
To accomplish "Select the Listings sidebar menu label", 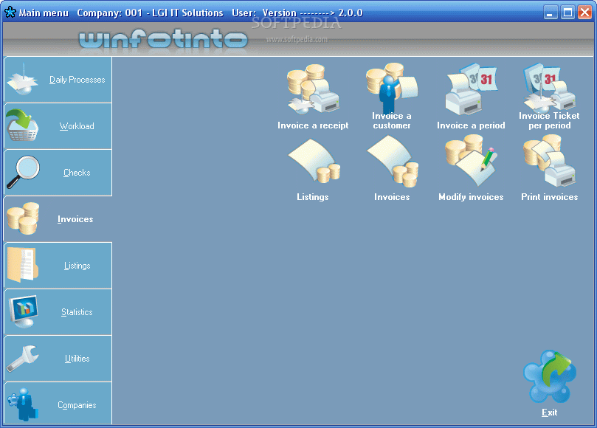I will click(77, 266).
